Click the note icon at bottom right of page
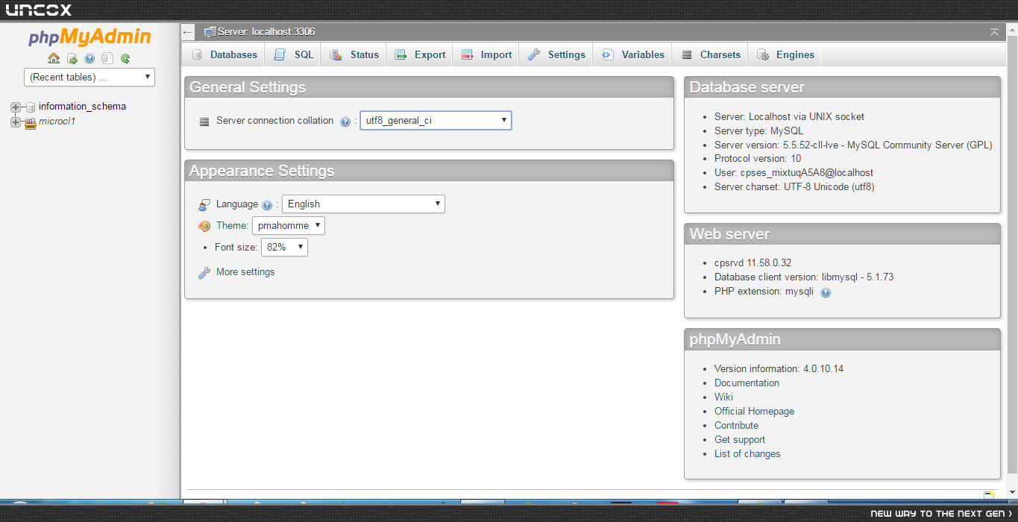1018x522 pixels. [989, 495]
